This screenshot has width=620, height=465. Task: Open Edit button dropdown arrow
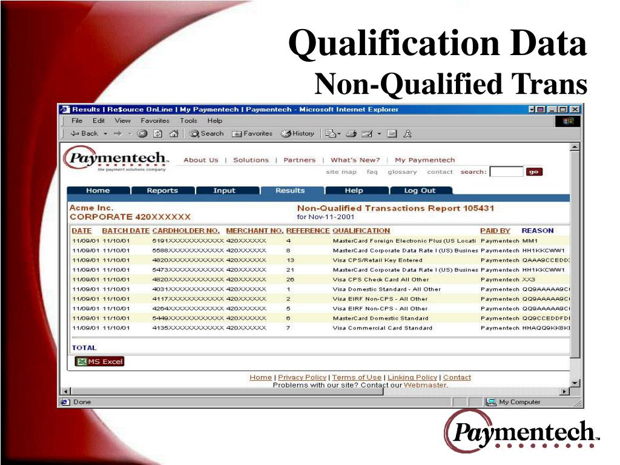tap(379, 134)
